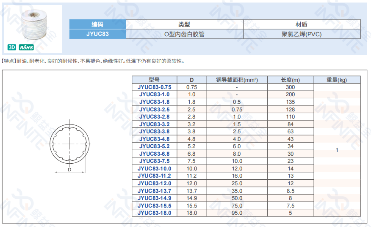The height and width of the screenshot is (227, 371).
Task: Open the JYUC83-12.0 model link
Action: [x=154, y=183]
